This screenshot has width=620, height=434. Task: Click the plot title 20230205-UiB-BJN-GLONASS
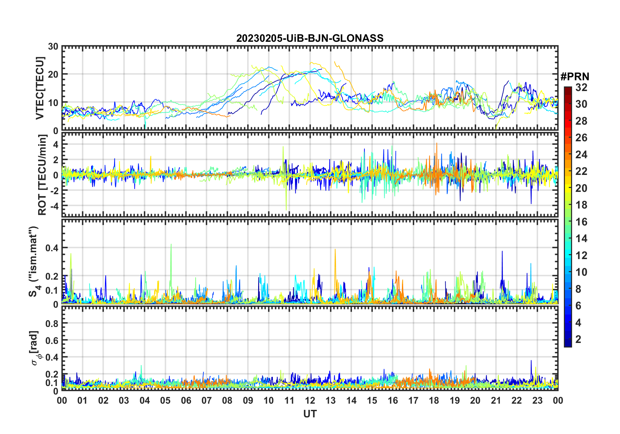tap(310, 39)
